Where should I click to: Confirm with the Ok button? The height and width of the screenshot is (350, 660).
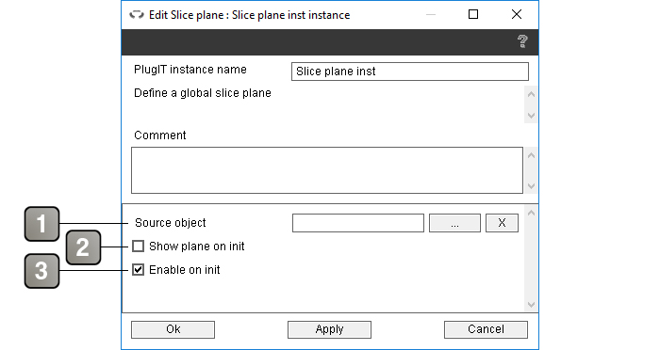[x=173, y=329]
